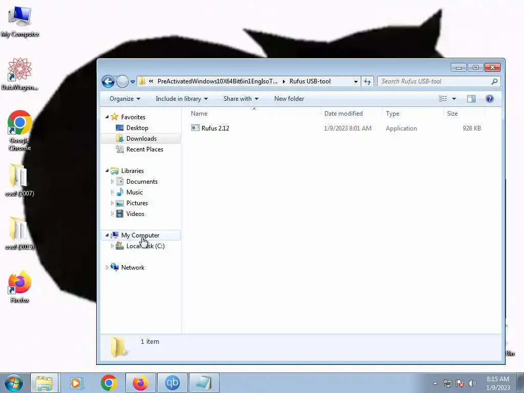Open the Organize menu
The height and width of the screenshot is (393, 524).
[125, 99]
